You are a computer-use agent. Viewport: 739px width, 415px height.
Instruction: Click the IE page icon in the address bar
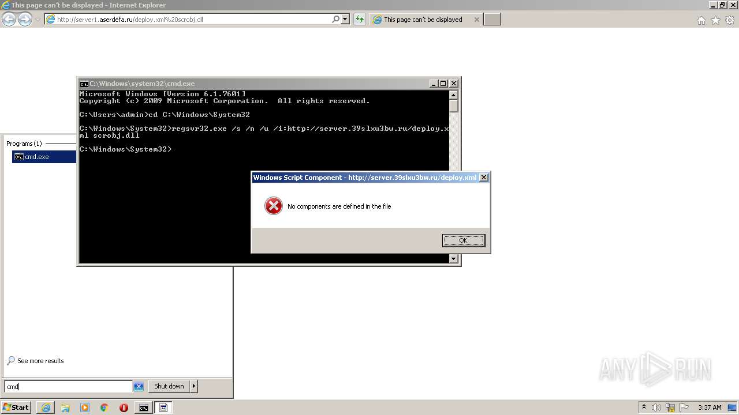tap(50, 20)
